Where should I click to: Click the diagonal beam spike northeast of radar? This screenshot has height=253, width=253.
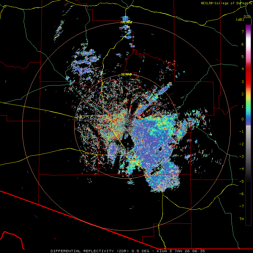click(x=153, y=98)
